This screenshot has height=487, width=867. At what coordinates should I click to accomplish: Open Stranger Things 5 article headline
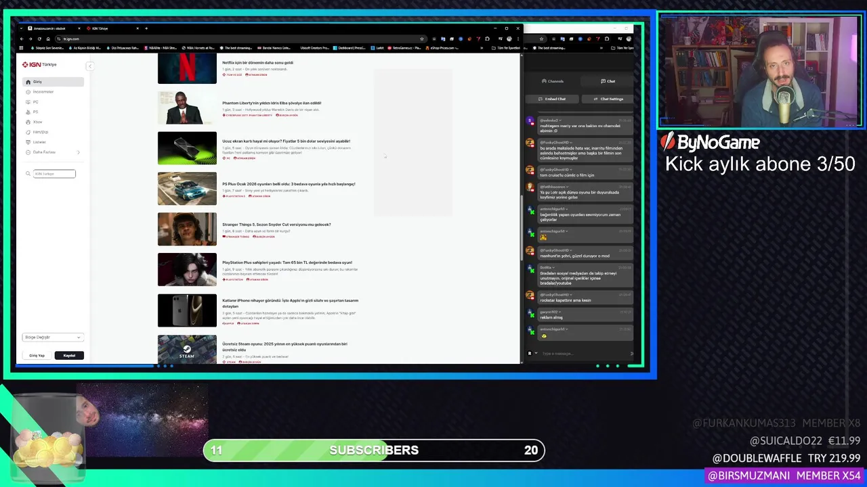(x=276, y=225)
